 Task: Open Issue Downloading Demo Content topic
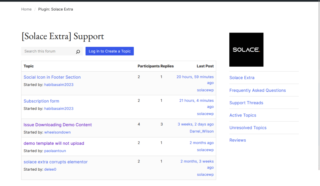(57, 125)
